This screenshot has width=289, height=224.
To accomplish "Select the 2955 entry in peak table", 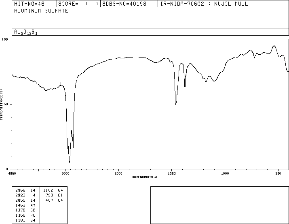I will (25, 190).
